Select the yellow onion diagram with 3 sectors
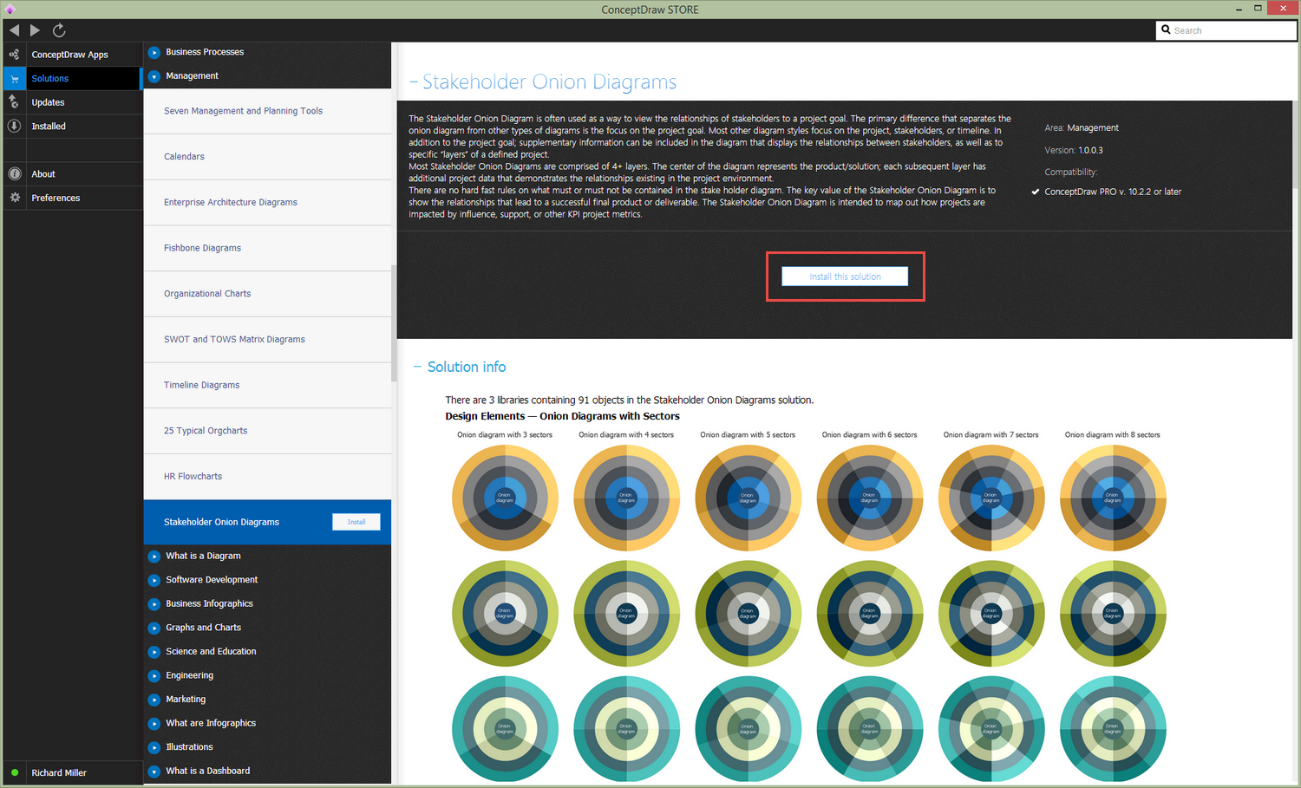The width and height of the screenshot is (1301, 788). [x=505, y=498]
